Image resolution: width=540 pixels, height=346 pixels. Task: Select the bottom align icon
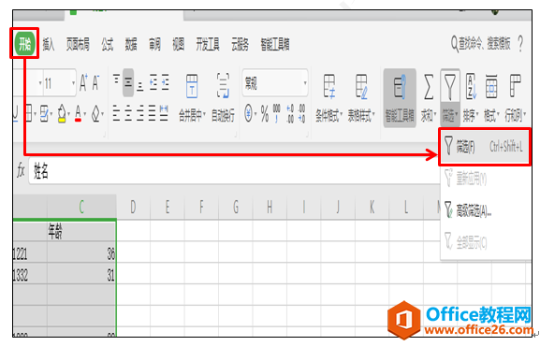tap(139, 85)
